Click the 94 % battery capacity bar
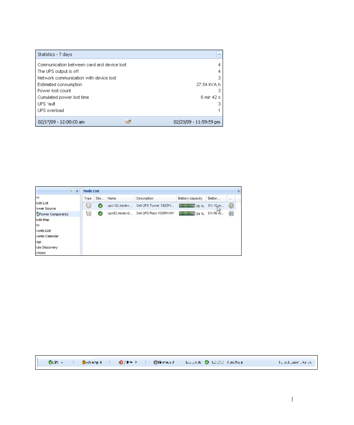The image size is (354, 425). [x=187, y=213]
